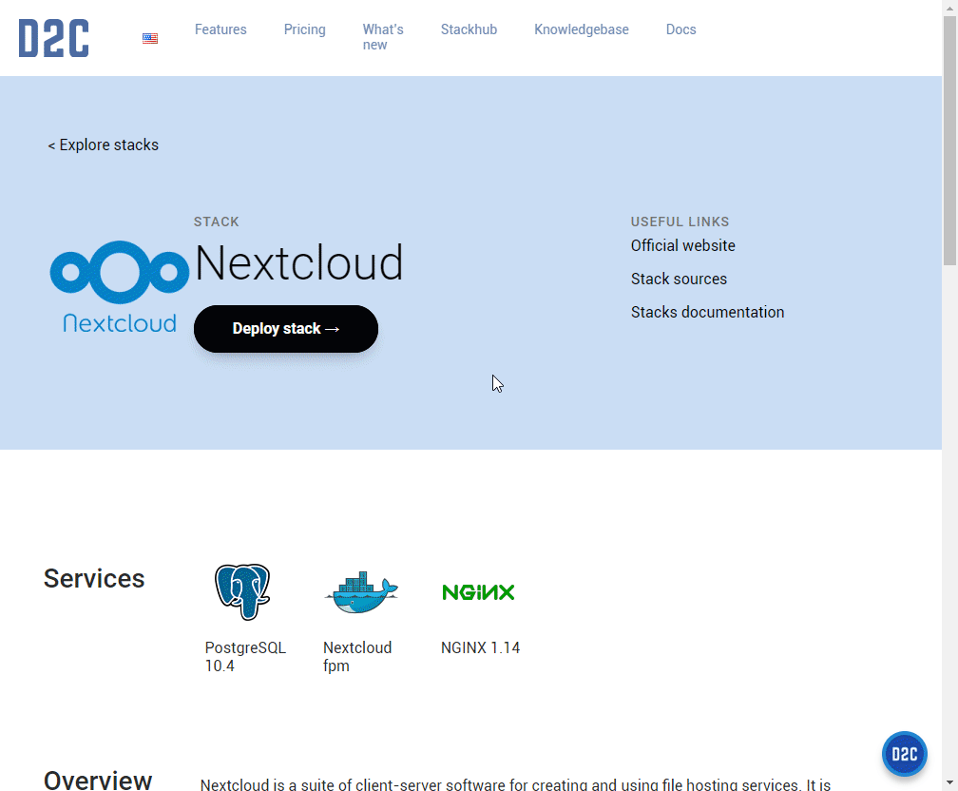The width and height of the screenshot is (958, 791).
Task: Click the Overview heading
Action: [98, 781]
